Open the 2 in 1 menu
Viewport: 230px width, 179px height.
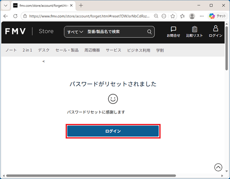[x=27, y=50]
